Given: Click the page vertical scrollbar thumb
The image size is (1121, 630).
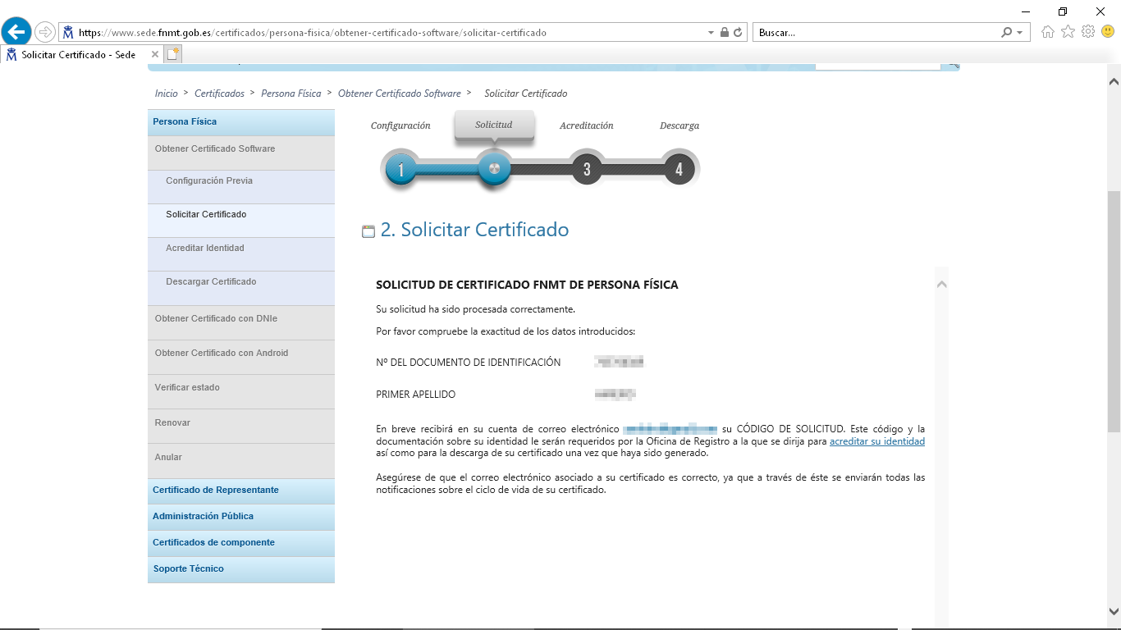Looking at the screenshot, I should click(1114, 312).
